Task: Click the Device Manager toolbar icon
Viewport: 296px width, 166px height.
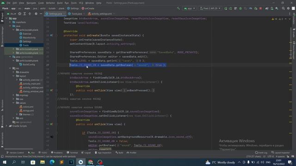Action: (x=272, y=8)
